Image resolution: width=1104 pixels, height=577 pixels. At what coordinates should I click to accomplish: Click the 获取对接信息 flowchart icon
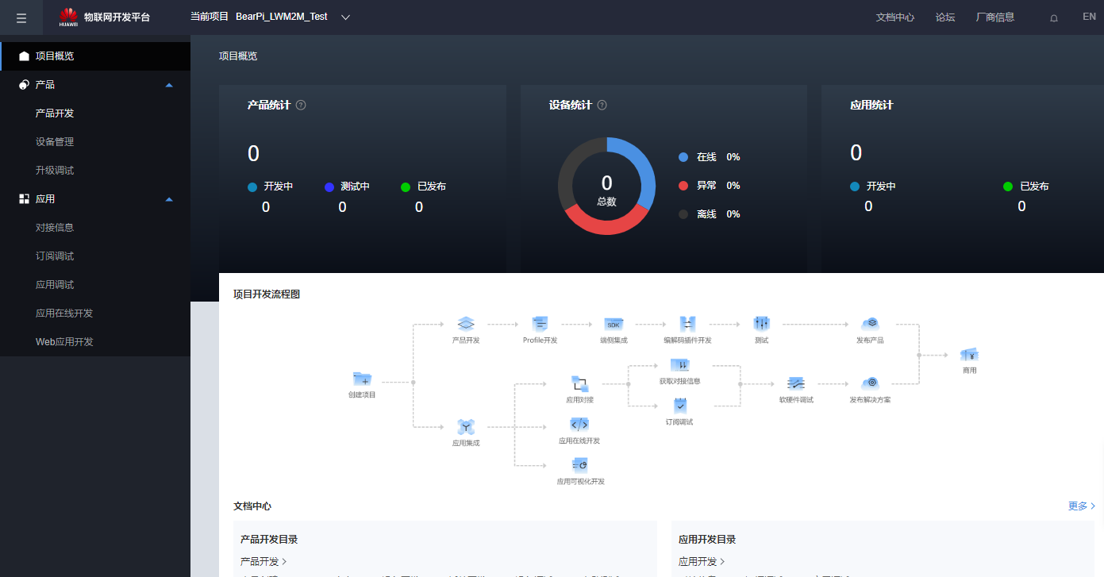click(679, 365)
